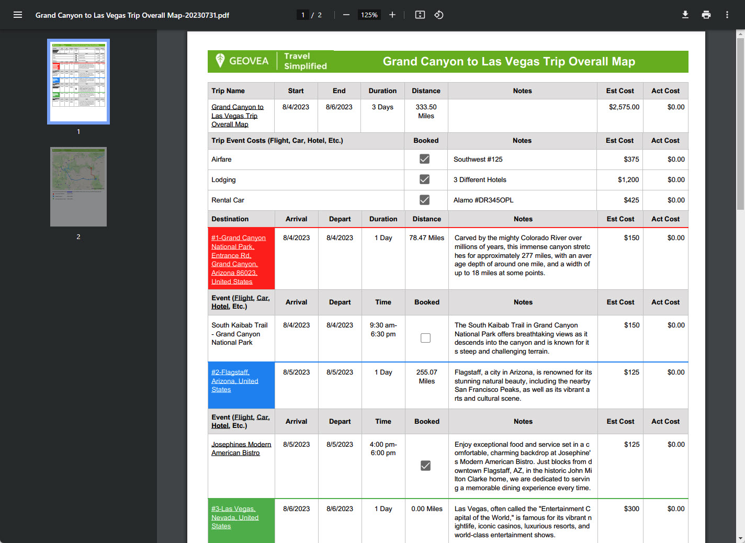
Task: Check the South Kaibab Trail booked checkbox
Action: (x=425, y=338)
